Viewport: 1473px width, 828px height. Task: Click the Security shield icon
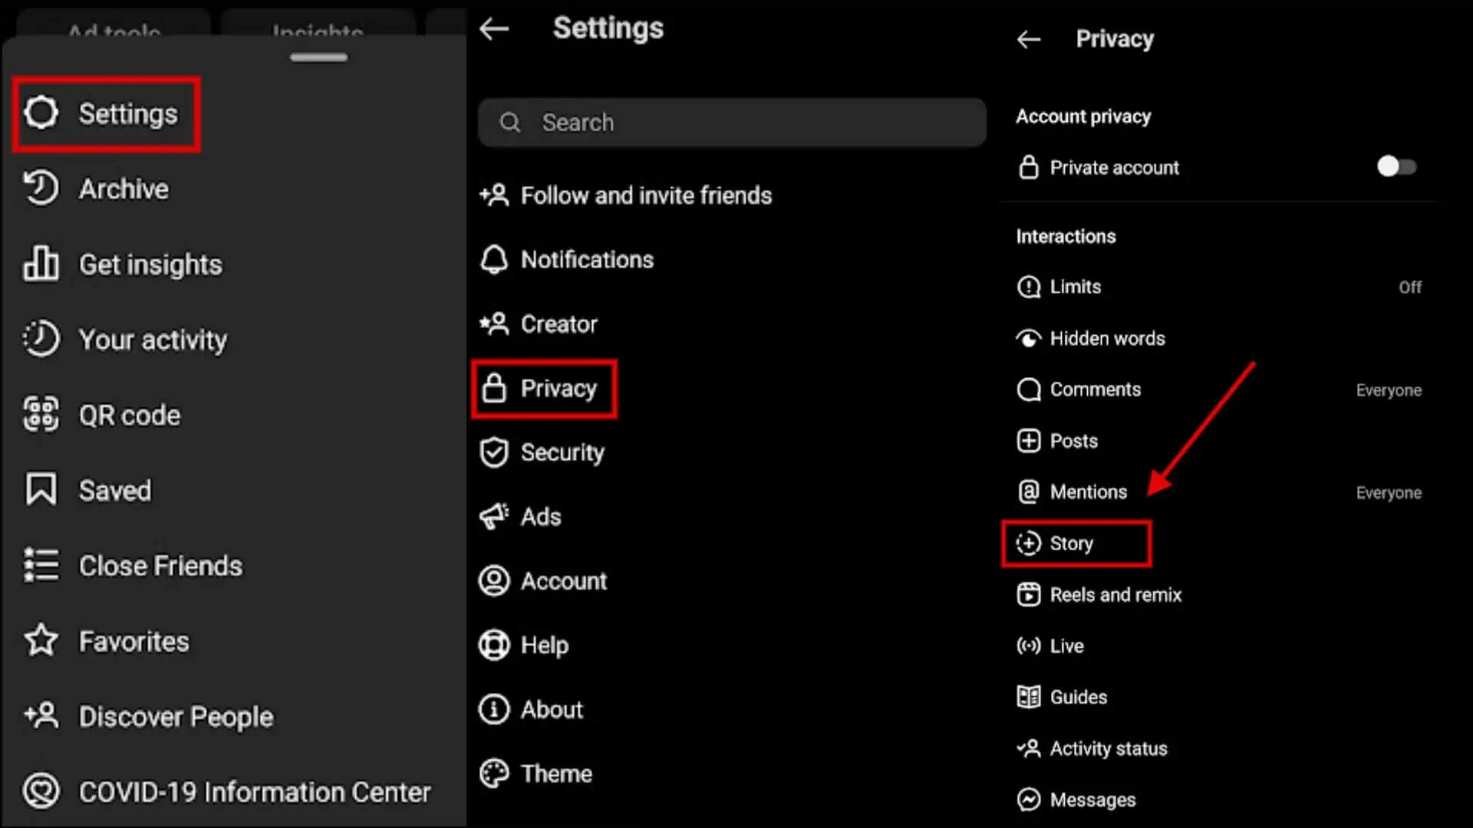(494, 452)
